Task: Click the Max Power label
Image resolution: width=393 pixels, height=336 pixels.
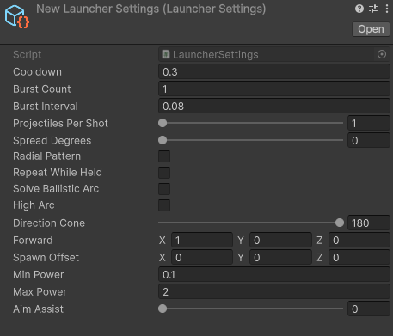Action: coord(40,291)
